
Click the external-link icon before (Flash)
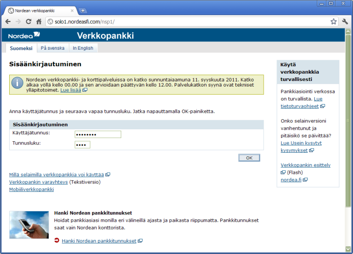(x=283, y=173)
